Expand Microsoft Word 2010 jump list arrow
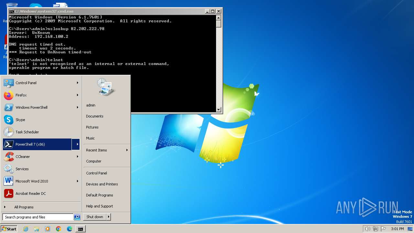 click(x=78, y=181)
